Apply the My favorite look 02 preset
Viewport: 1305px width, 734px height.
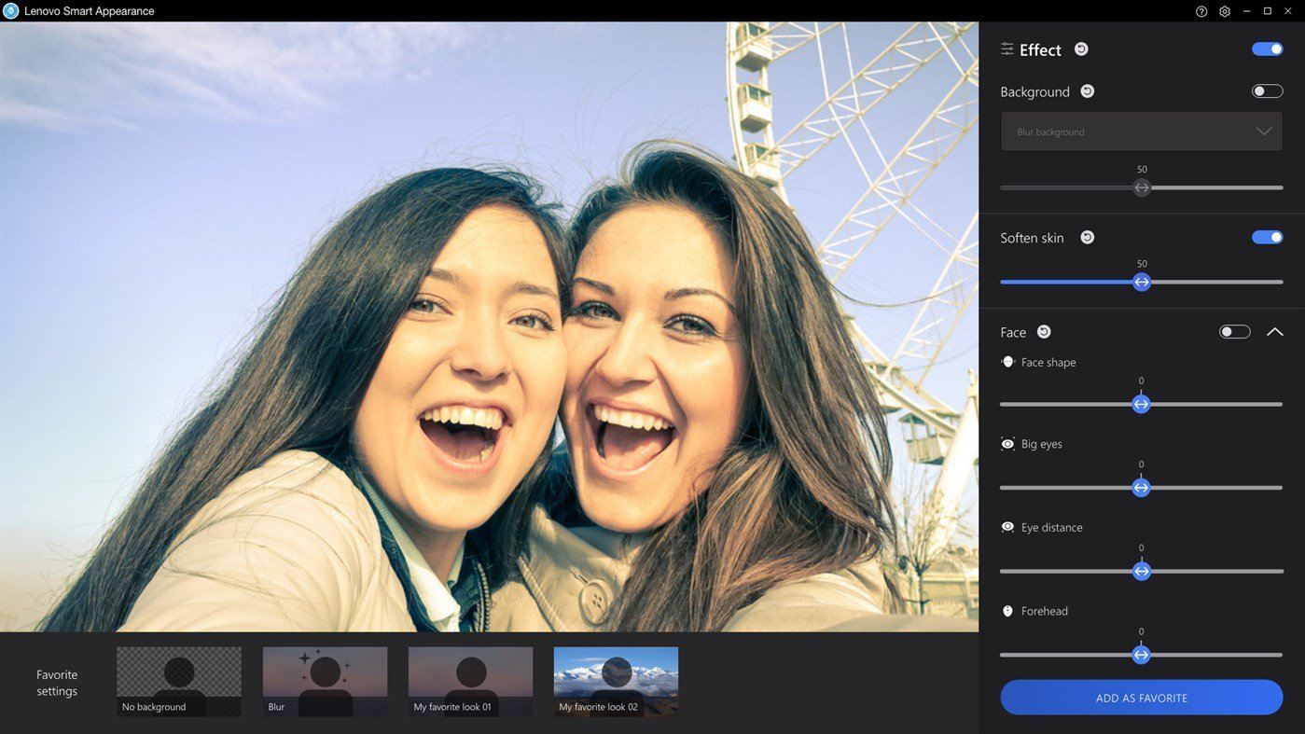[616, 681]
